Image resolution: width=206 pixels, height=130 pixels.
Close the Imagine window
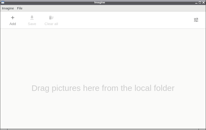(x=203, y=2)
